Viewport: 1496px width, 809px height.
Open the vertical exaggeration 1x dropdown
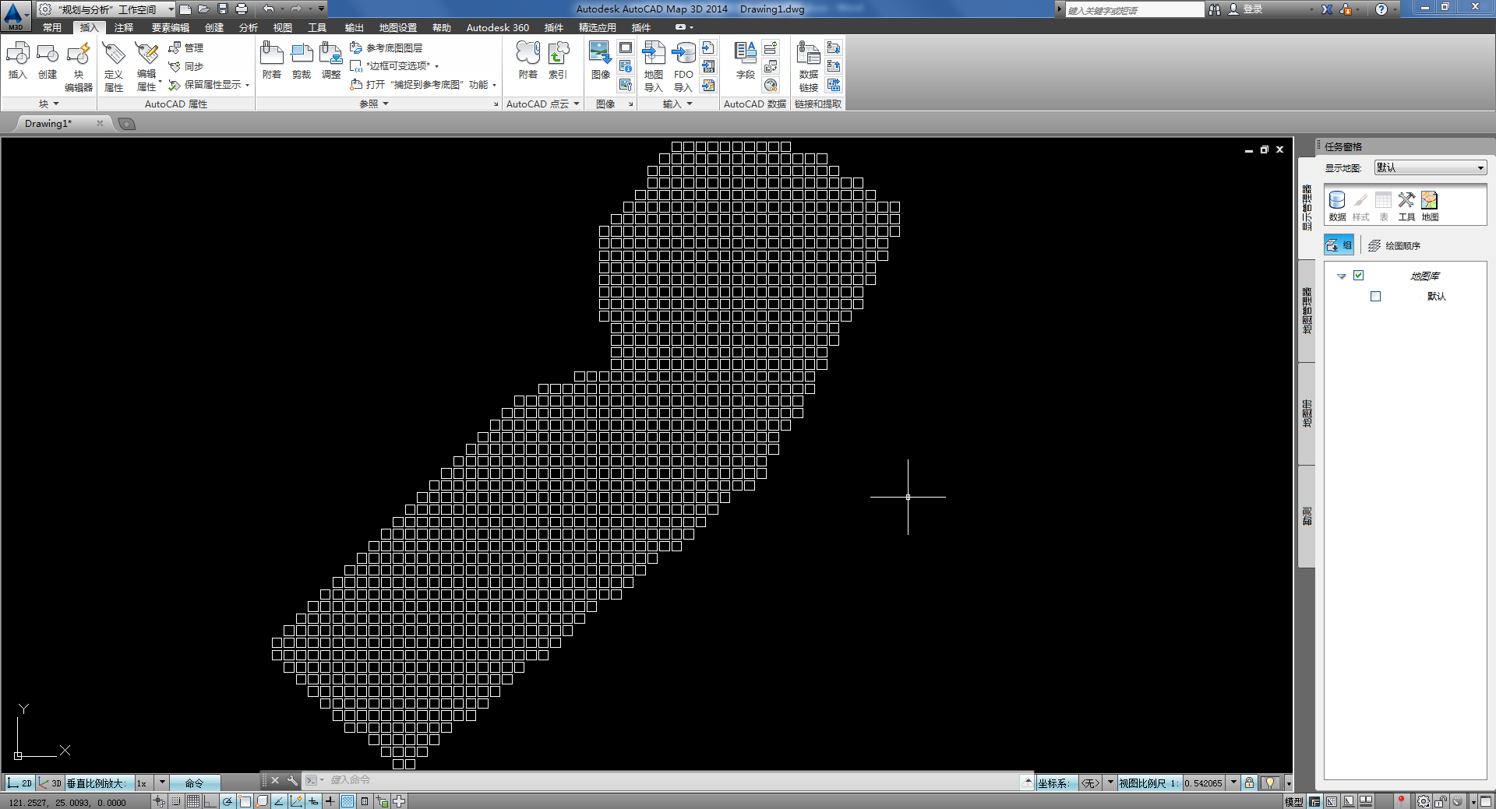[162, 783]
